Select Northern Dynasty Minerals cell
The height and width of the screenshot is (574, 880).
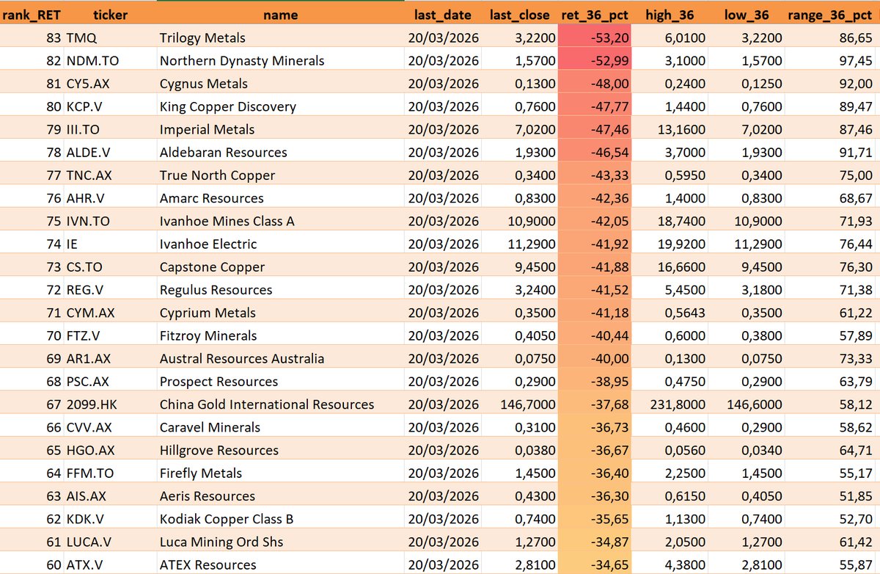coord(280,60)
